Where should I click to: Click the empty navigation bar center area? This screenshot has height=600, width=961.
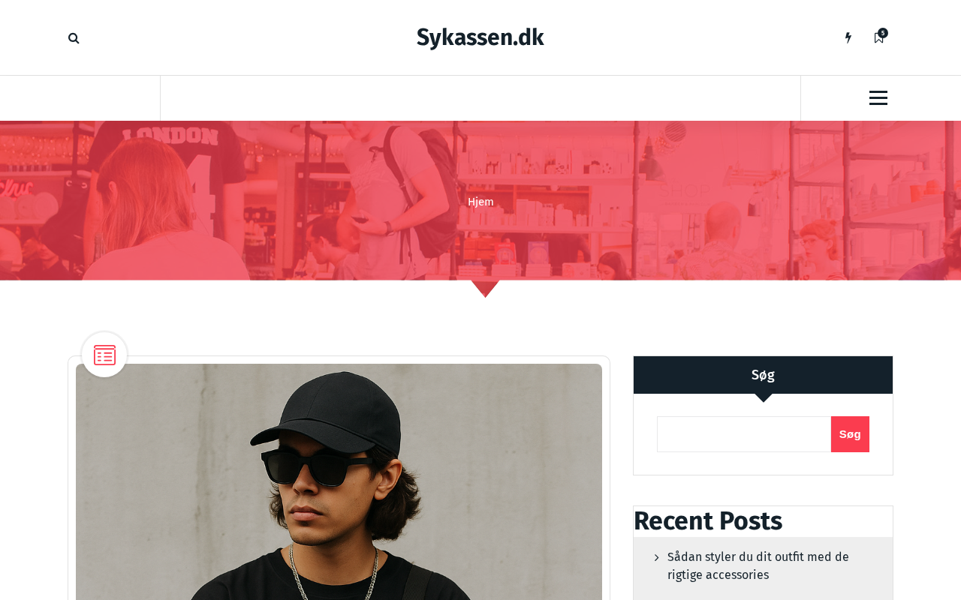coord(480,98)
